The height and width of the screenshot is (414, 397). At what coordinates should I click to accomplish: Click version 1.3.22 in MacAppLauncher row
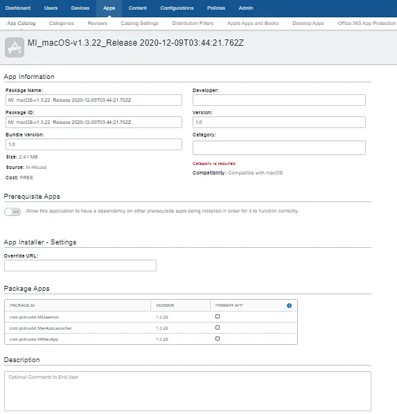click(x=162, y=328)
